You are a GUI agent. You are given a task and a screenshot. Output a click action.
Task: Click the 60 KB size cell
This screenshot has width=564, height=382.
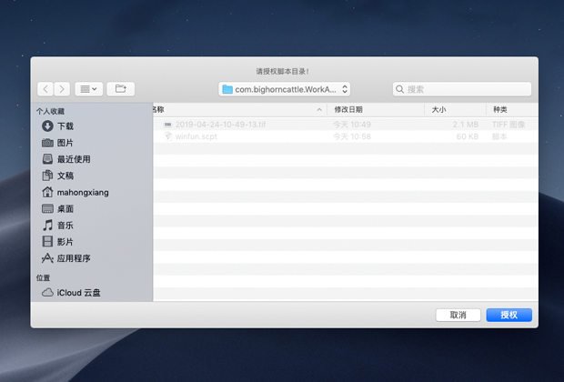(468, 136)
